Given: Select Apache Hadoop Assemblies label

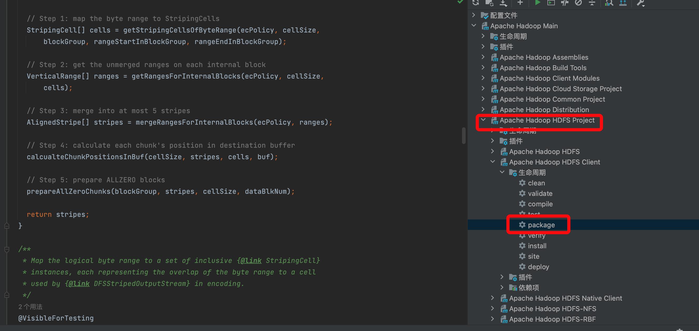Looking at the screenshot, I should pos(544,57).
